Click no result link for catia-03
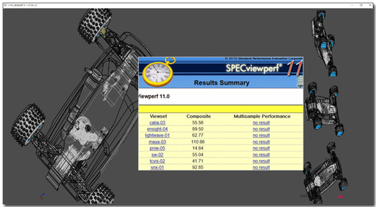Viewport: 376px width, 207px height. [261, 123]
